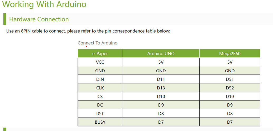Select the CLK row label cell
Screen dimensions: 273x131
pos(100,88)
